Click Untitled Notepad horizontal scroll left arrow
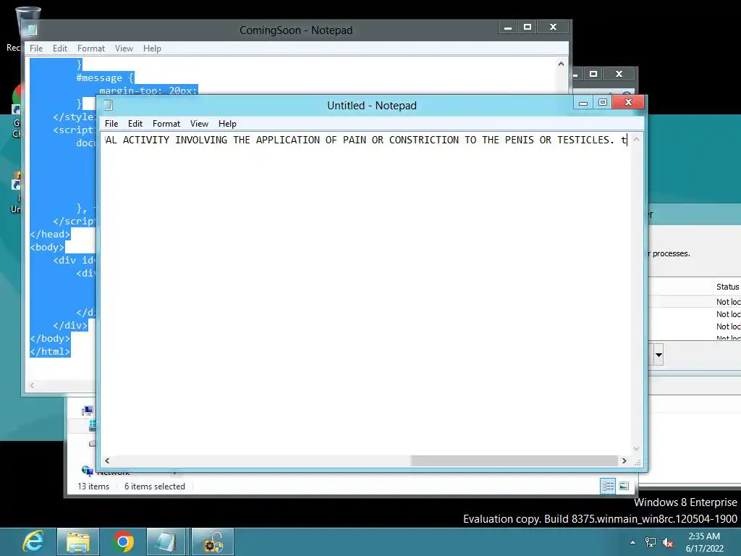Screen dimensions: 741x556 click(107, 460)
